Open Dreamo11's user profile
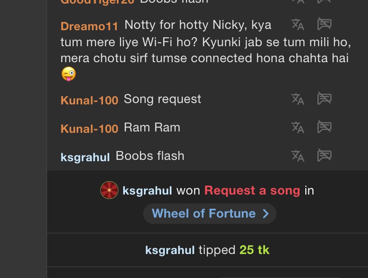Viewport: 368px width, 278px height. pyautogui.click(x=89, y=26)
